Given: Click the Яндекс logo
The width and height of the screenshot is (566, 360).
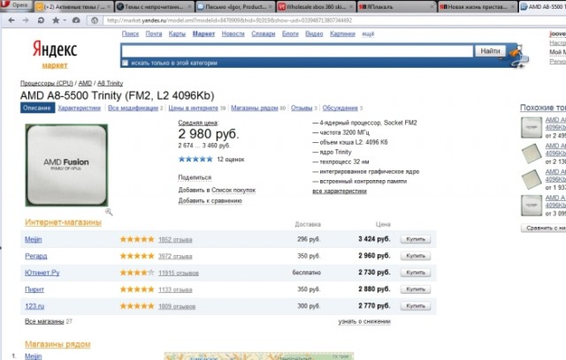Looking at the screenshot, I should click(x=55, y=49).
